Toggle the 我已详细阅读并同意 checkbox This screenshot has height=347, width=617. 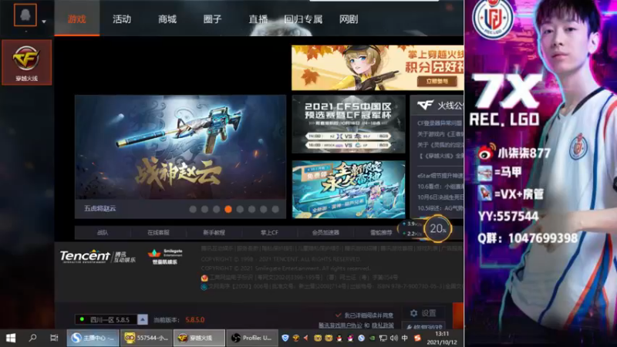point(338,315)
